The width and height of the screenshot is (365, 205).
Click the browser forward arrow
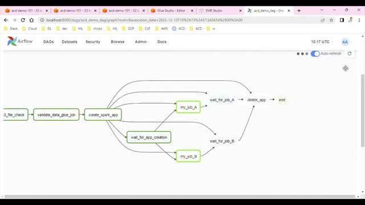pyautogui.click(x=14, y=20)
